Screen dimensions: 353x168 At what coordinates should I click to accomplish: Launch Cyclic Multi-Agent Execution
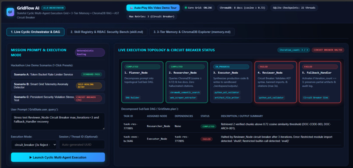[58, 157]
